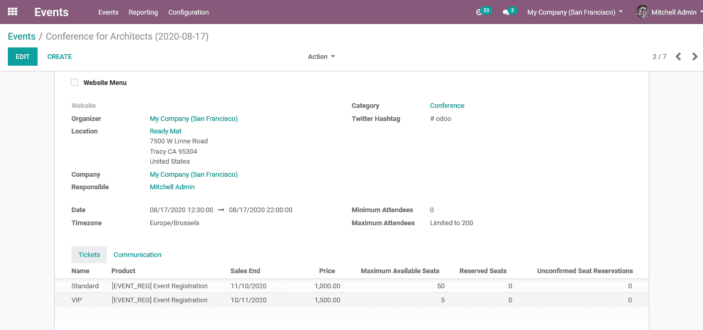Click the Europe/Brussels timezone value
This screenshot has height=330, width=703.
(174, 223)
